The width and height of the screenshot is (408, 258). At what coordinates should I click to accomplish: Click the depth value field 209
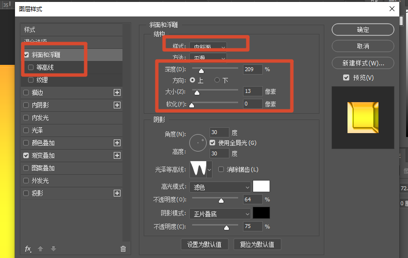click(253, 69)
